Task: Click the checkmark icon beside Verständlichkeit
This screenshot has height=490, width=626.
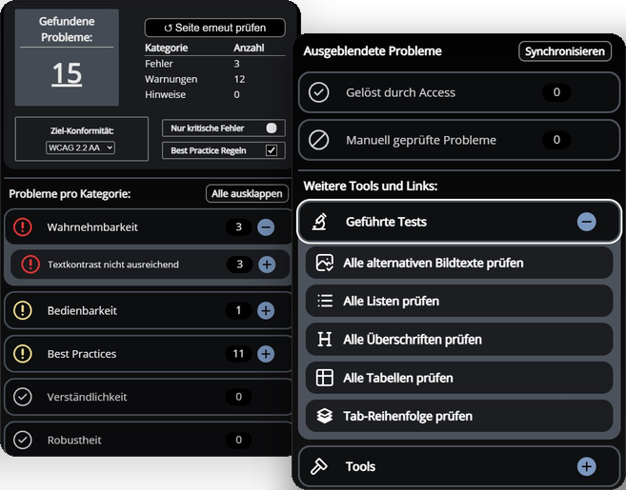Action: point(23,397)
